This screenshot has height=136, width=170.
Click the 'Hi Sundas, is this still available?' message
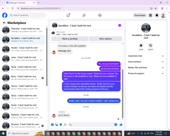(x=72, y=46)
